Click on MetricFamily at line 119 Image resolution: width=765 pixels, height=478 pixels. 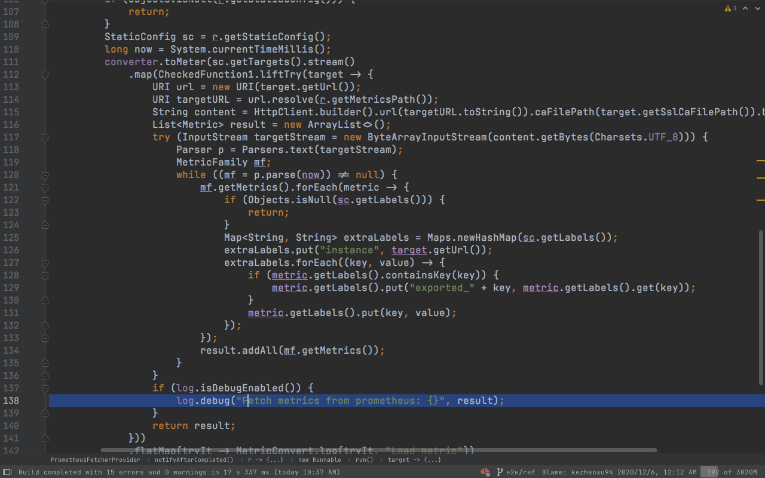point(212,162)
